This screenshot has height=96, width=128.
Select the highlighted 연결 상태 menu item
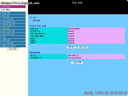pos(13,28)
